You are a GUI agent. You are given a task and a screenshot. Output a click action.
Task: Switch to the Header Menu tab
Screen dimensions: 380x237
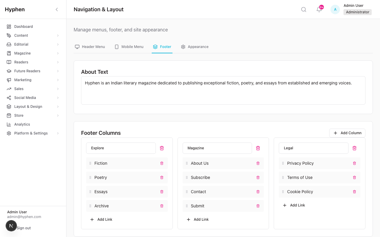pyautogui.click(x=90, y=47)
